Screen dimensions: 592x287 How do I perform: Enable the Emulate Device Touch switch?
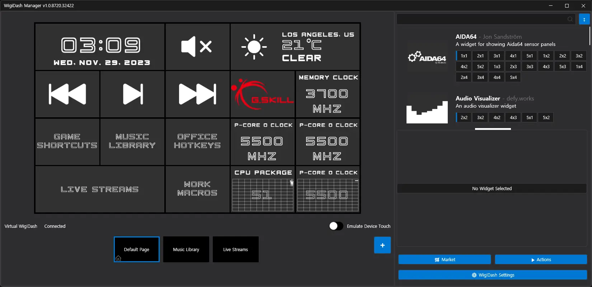pyautogui.click(x=336, y=226)
